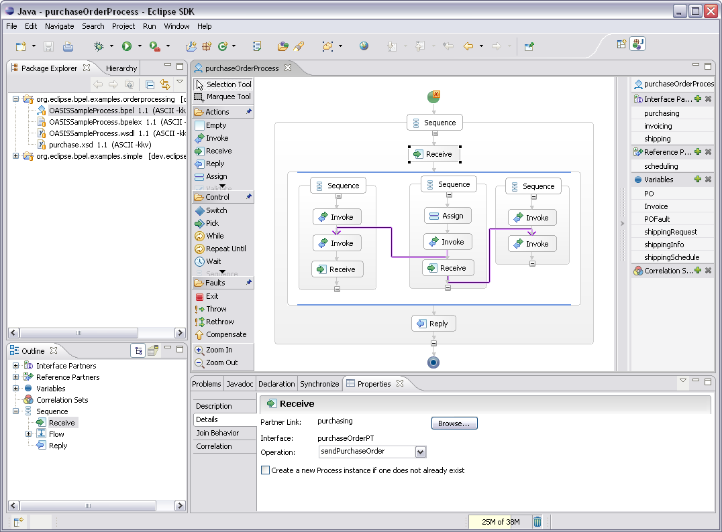The height and width of the screenshot is (532, 722).
Task: Select the Switch control item
Action: click(216, 210)
